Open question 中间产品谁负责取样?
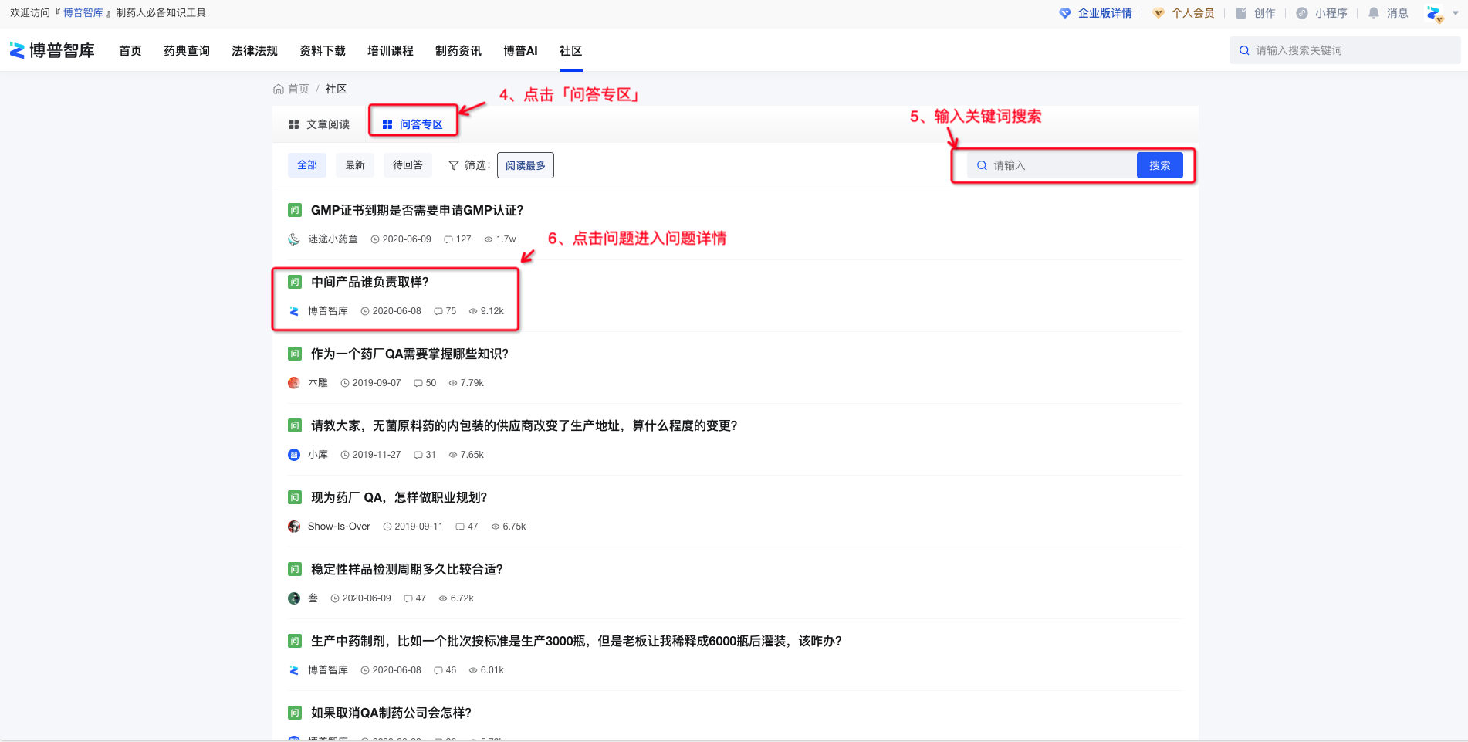 click(x=370, y=282)
